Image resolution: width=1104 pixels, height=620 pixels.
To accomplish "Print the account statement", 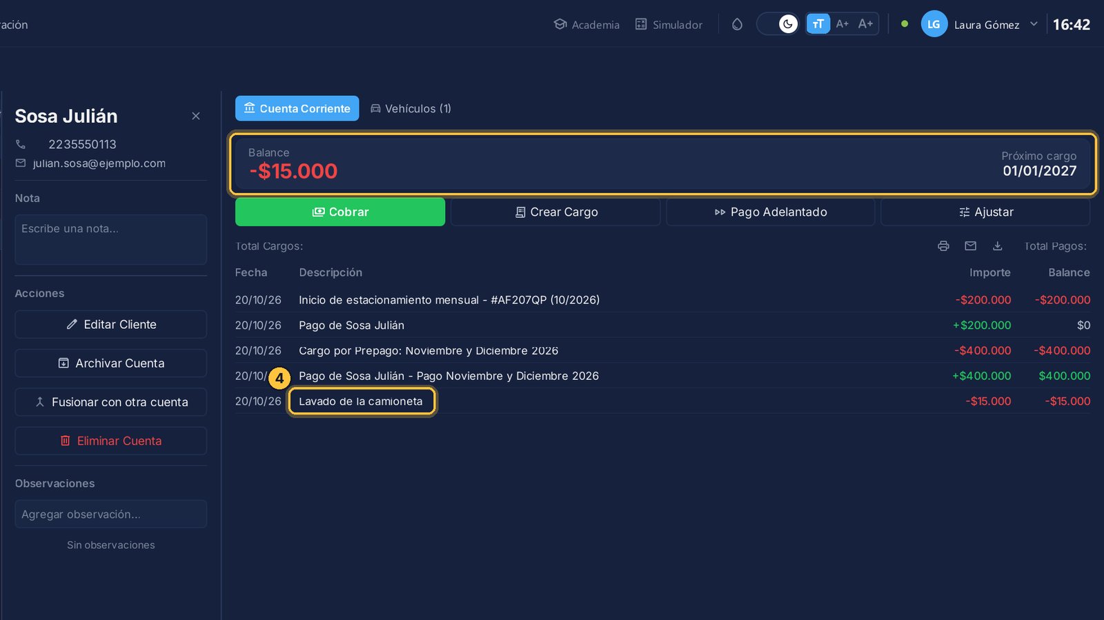I will pyautogui.click(x=943, y=246).
